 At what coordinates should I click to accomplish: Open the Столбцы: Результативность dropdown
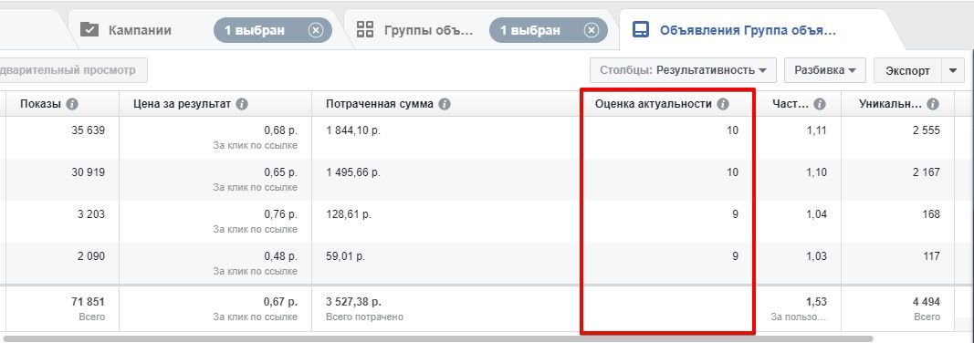[x=684, y=71]
